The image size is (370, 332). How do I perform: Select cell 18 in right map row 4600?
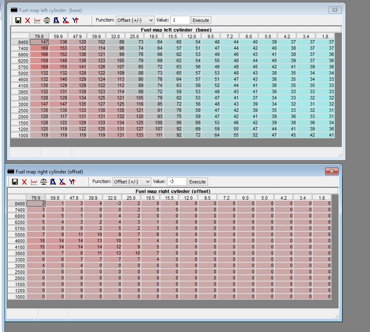pyautogui.click(x=36, y=241)
